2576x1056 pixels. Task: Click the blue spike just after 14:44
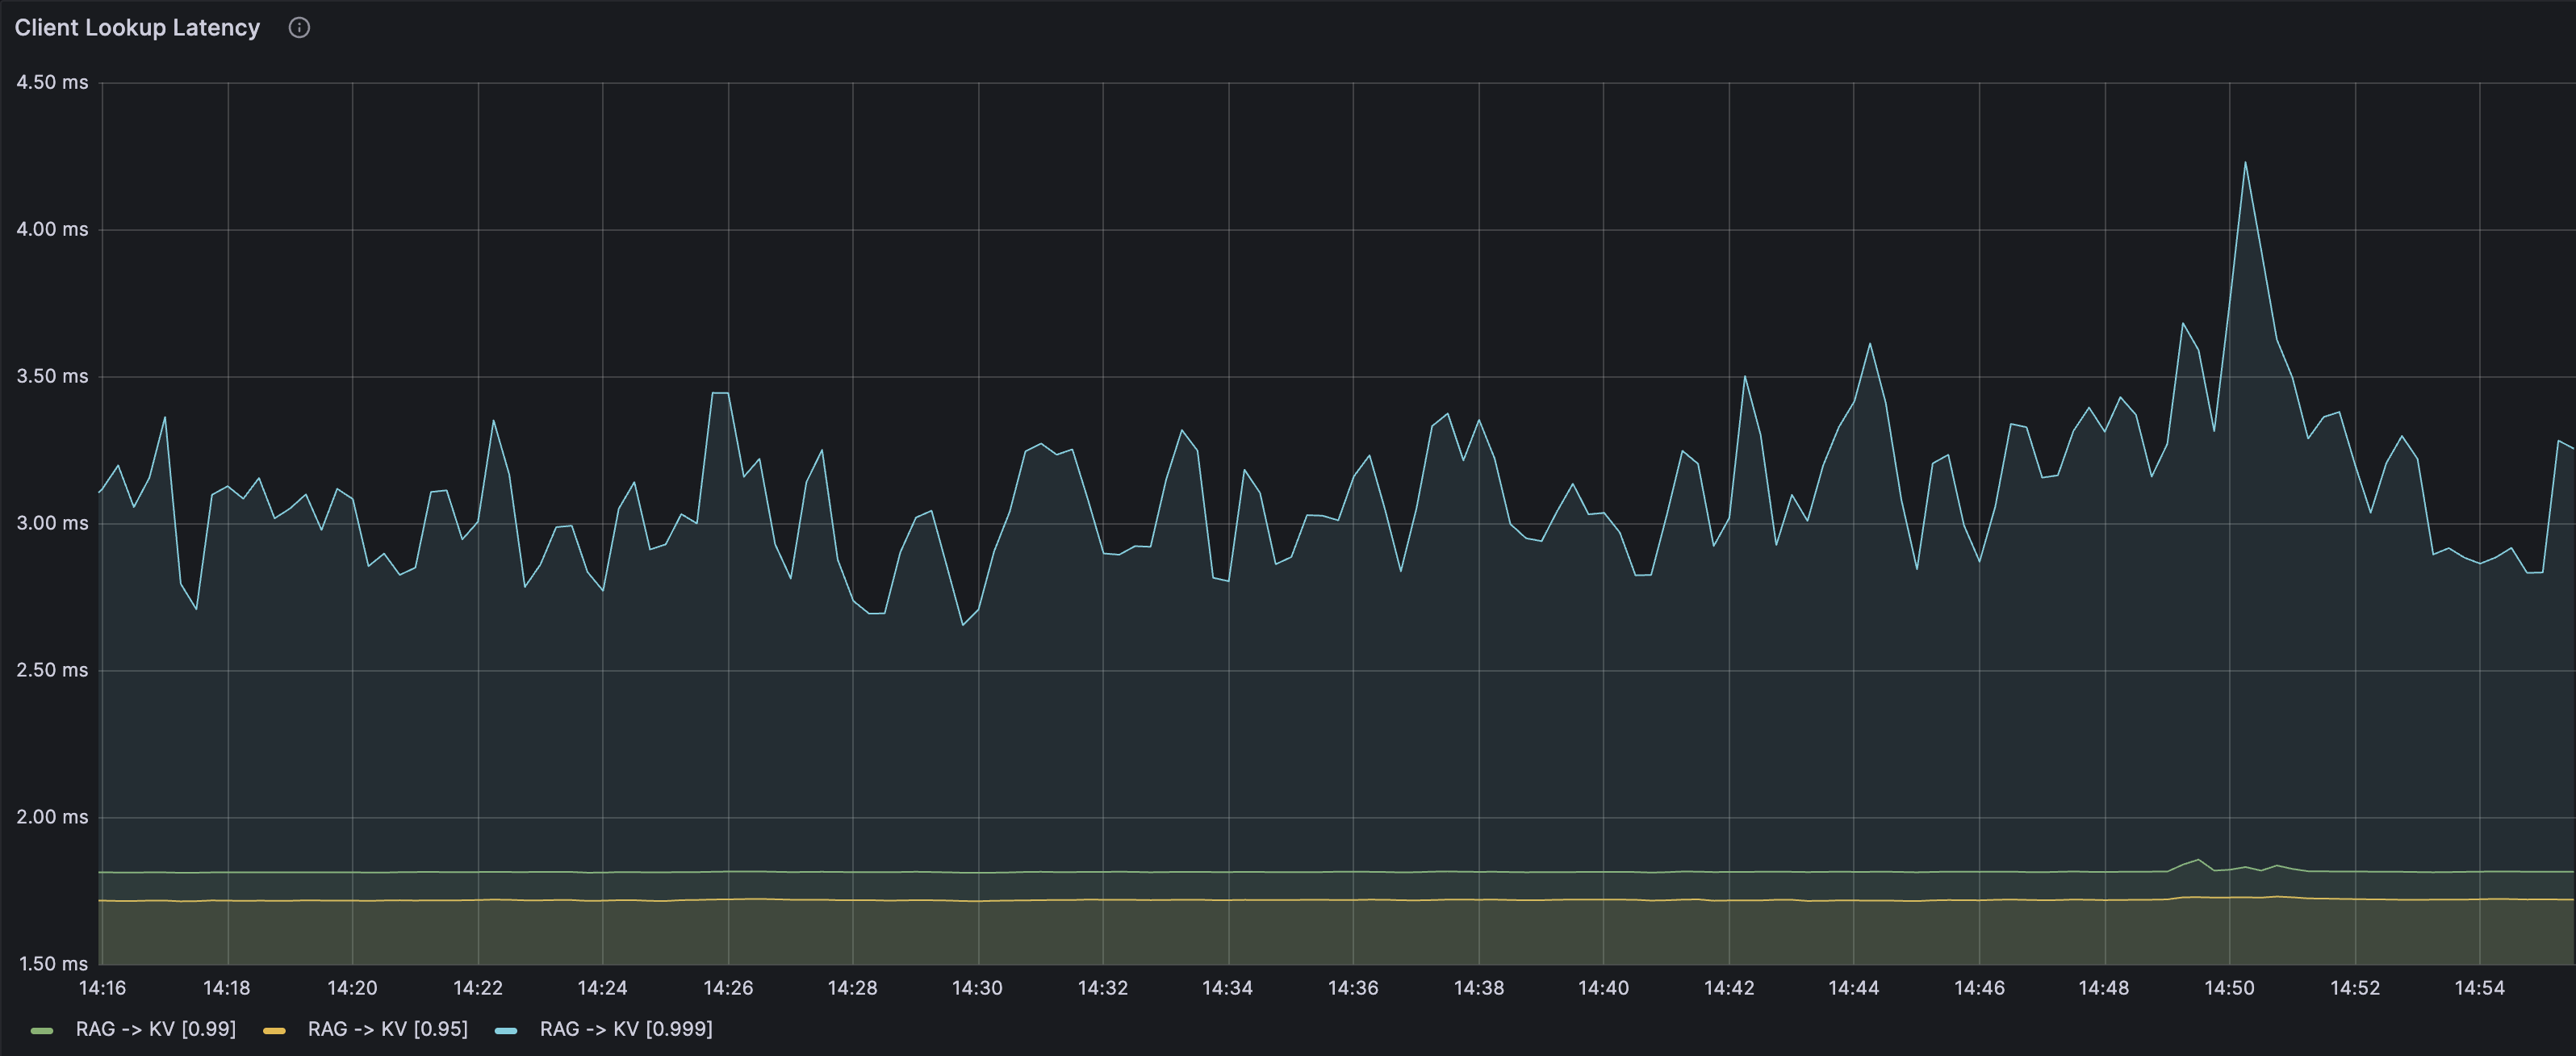[1870, 344]
